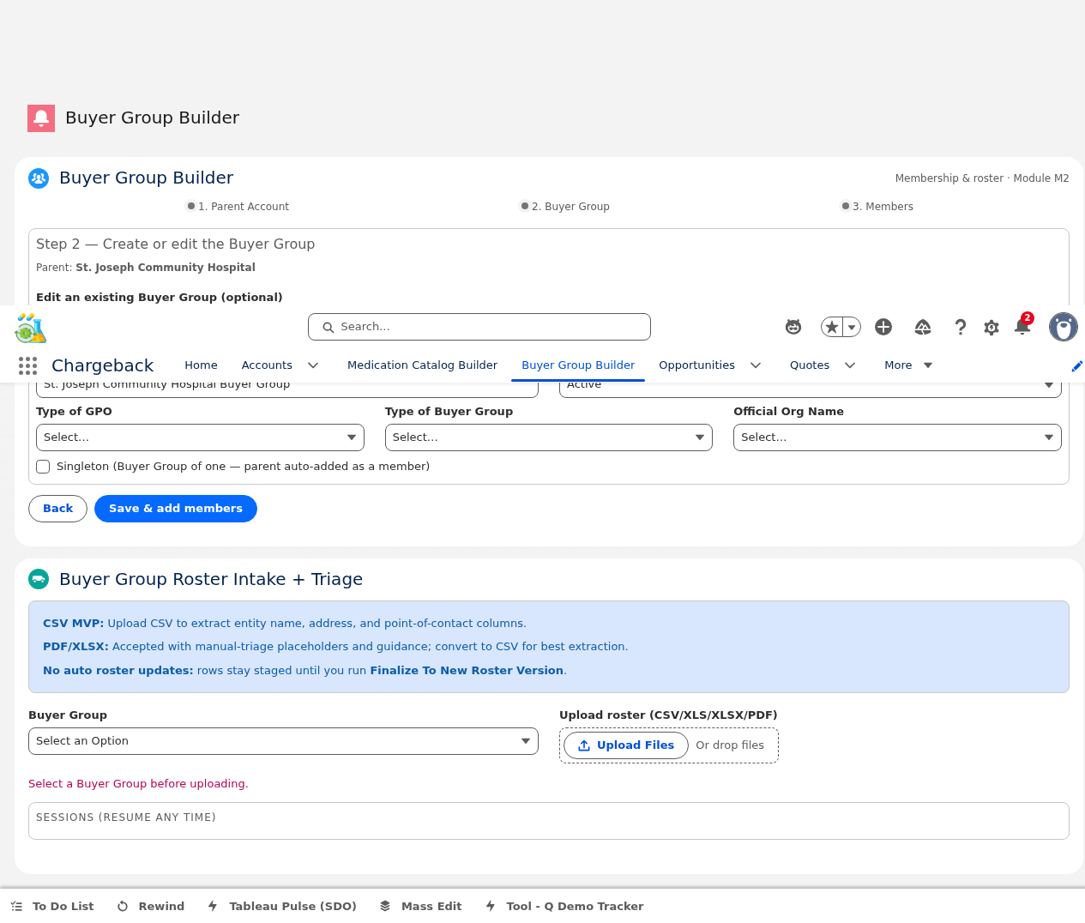Open the Quotes tab
This screenshot has width=1085, height=923.
810,365
